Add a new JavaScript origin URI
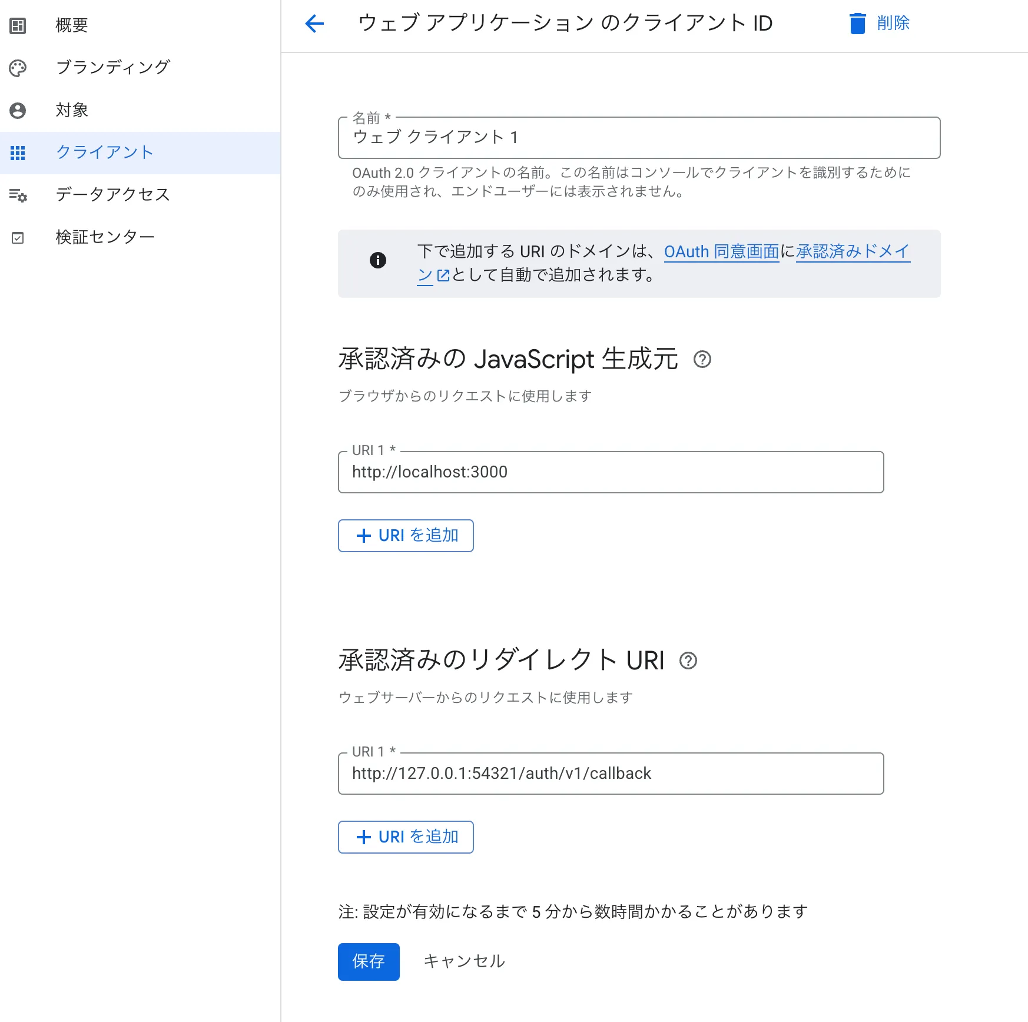Screen dimensions: 1028x1022 [406, 535]
